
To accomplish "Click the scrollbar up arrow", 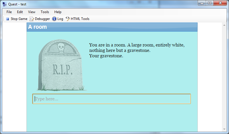I will click(x=224, y=25).
